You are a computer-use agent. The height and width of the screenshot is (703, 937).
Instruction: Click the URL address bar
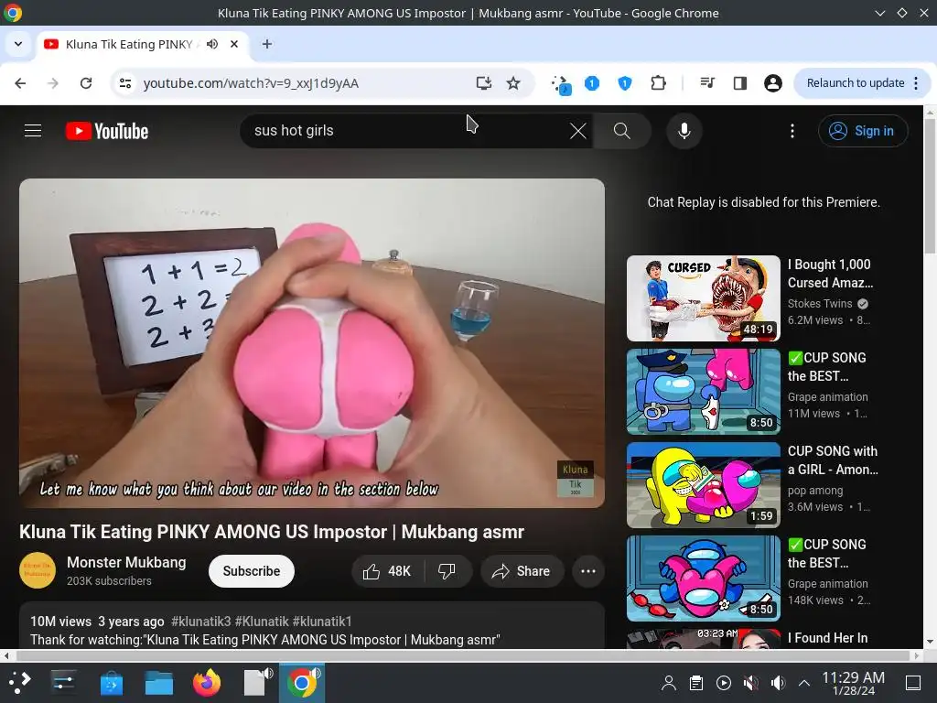305,83
